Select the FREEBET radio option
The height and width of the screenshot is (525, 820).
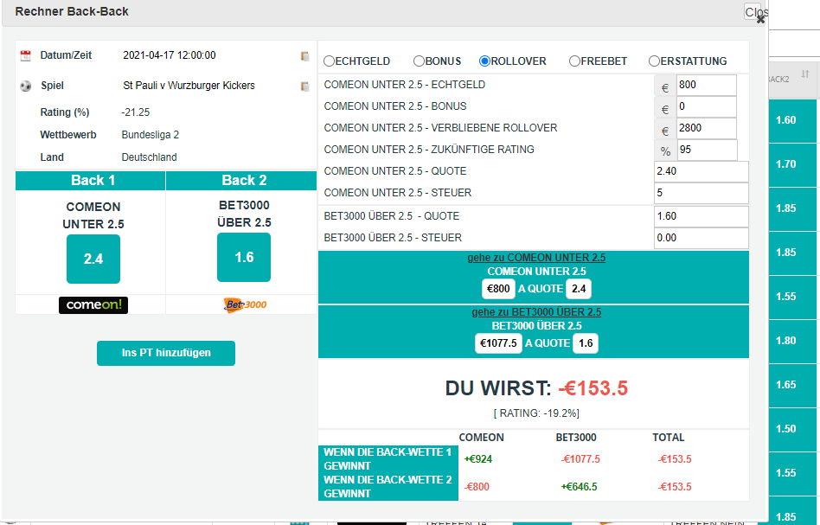[x=574, y=61]
